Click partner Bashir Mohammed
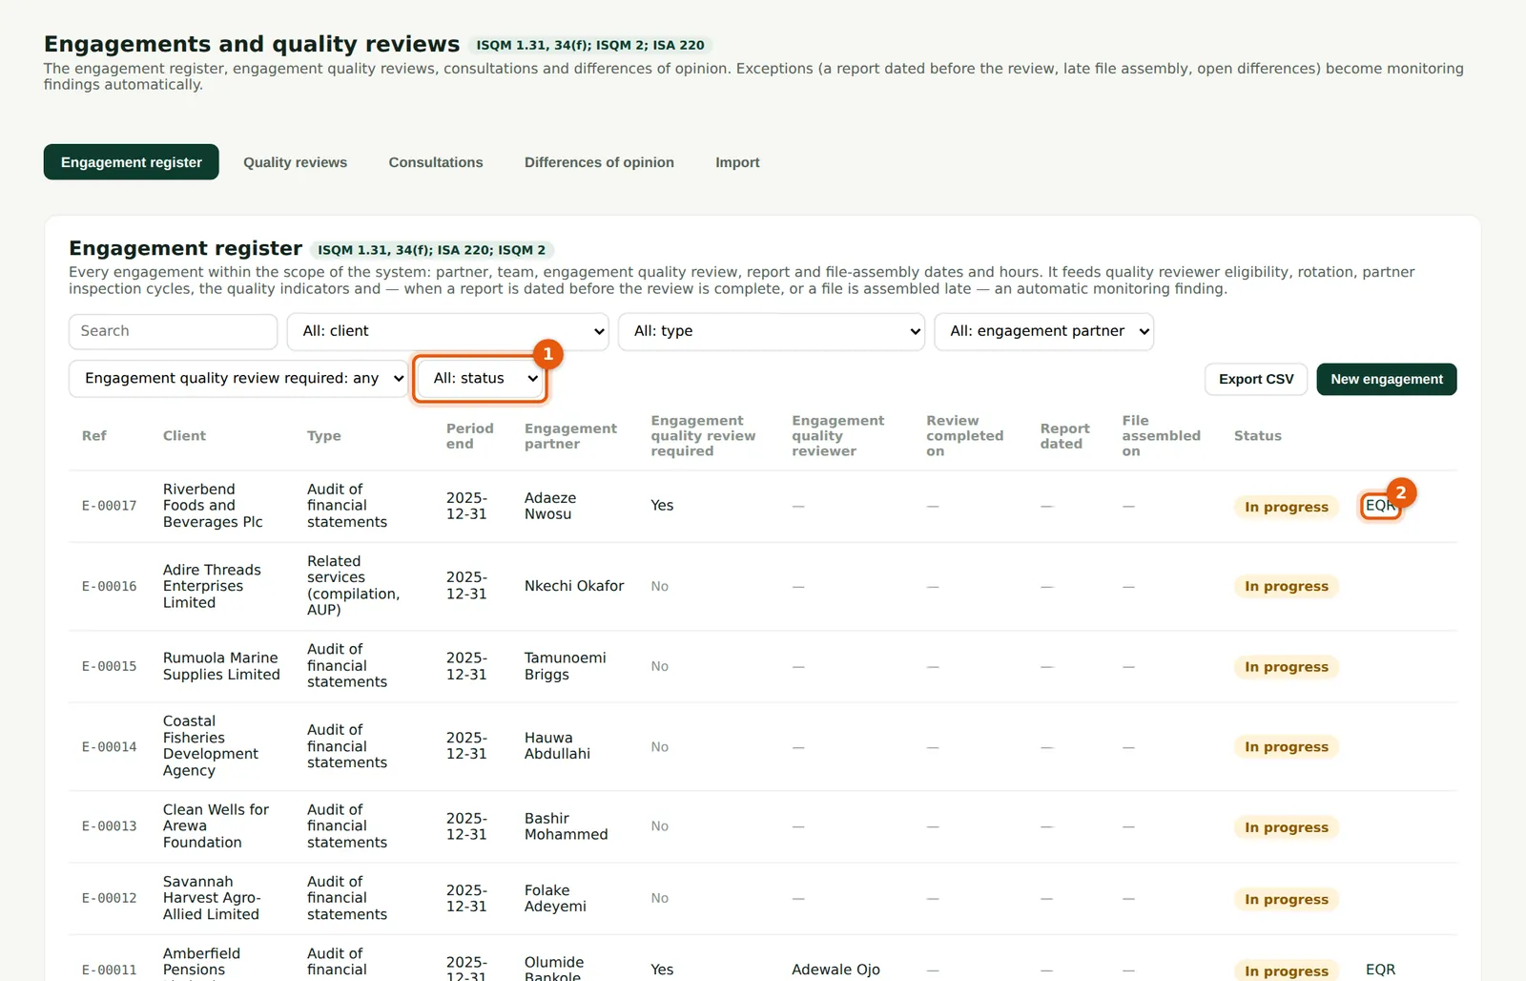The image size is (1526, 981). click(566, 826)
